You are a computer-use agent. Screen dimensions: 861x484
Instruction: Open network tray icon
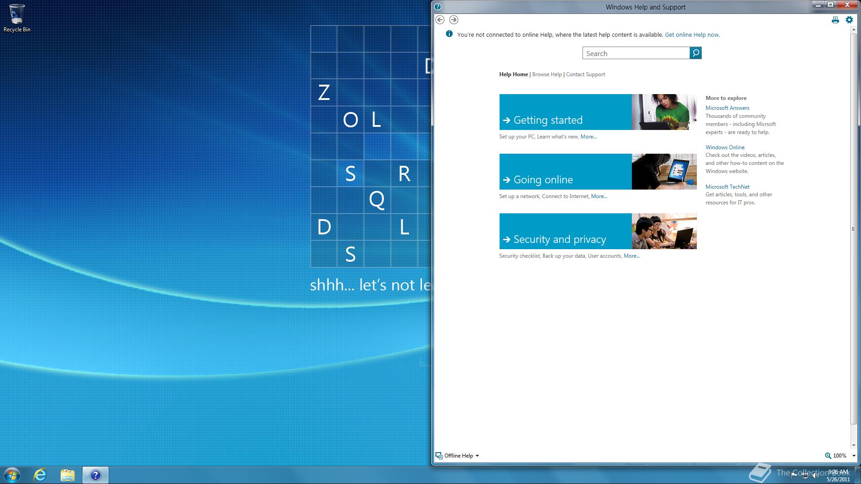click(x=805, y=475)
